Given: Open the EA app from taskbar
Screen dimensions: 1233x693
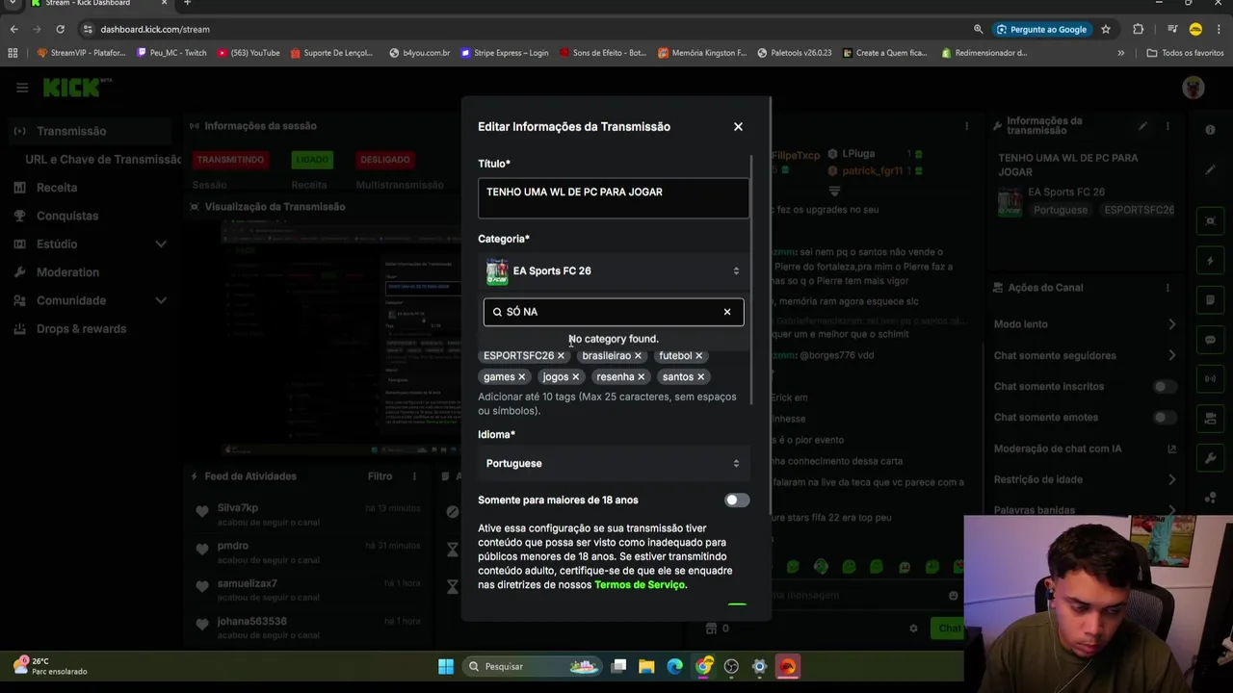Looking at the screenshot, I should (788, 666).
